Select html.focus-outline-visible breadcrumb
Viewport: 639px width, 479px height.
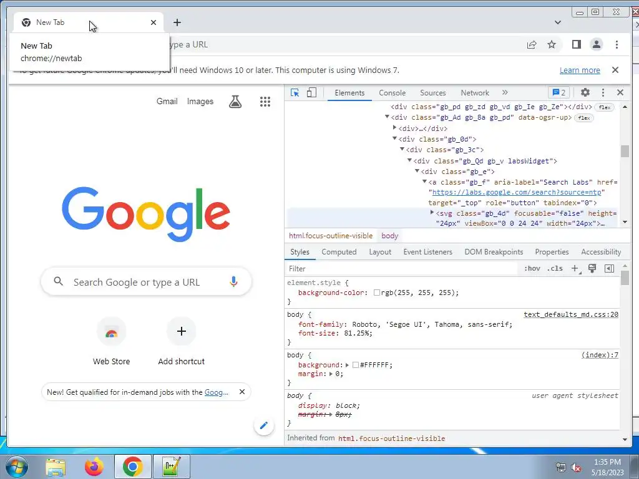(331, 235)
